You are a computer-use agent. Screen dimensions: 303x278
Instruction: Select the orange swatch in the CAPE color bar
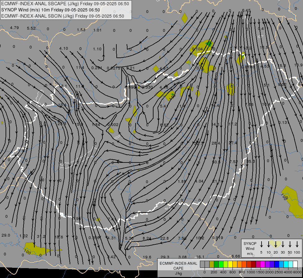coord(240,264)
